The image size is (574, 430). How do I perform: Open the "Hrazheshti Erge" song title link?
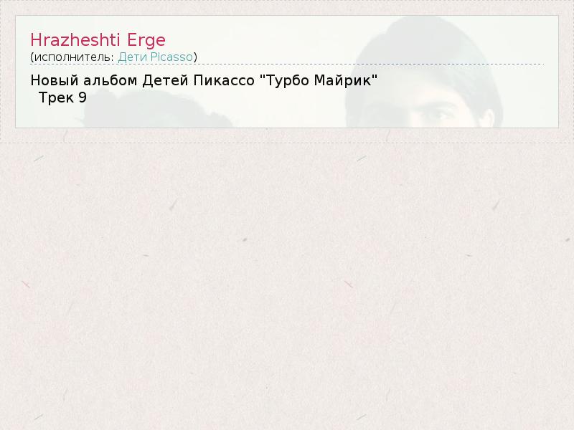(x=98, y=40)
